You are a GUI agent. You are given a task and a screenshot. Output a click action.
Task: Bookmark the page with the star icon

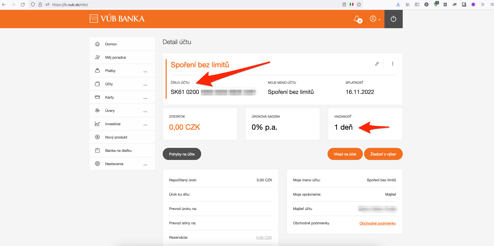point(359,4)
